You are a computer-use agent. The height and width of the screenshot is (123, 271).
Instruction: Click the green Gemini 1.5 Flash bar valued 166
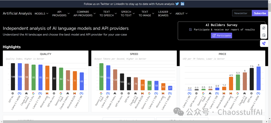[101, 77]
